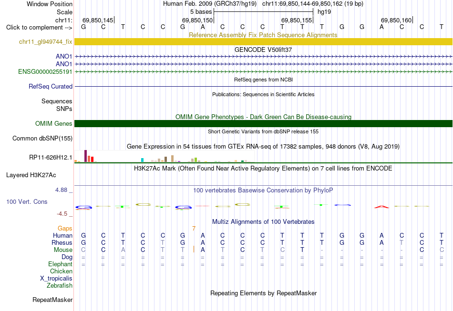Open the GTEx expression bar chart
The width and height of the screenshot is (453, 311).
pyautogui.click(x=164, y=156)
